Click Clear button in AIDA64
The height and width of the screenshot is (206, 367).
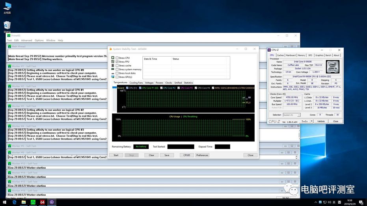click(x=151, y=155)
